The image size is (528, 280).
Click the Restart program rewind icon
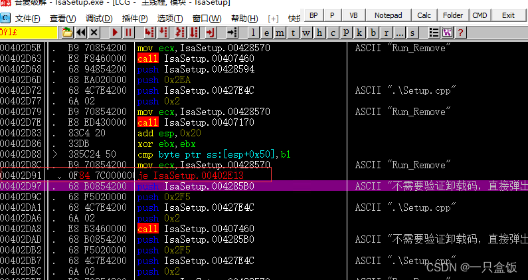(81, 33)
